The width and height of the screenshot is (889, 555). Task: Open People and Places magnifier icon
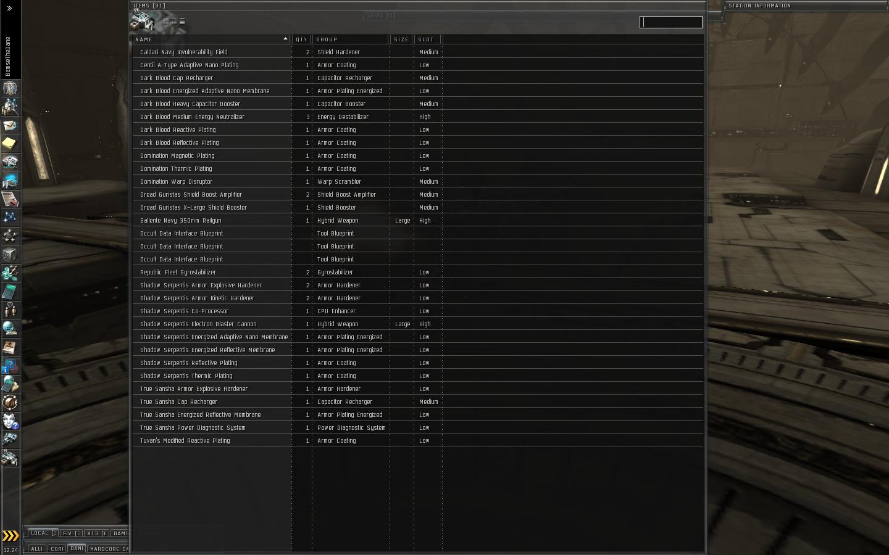[x=10, y=107]
